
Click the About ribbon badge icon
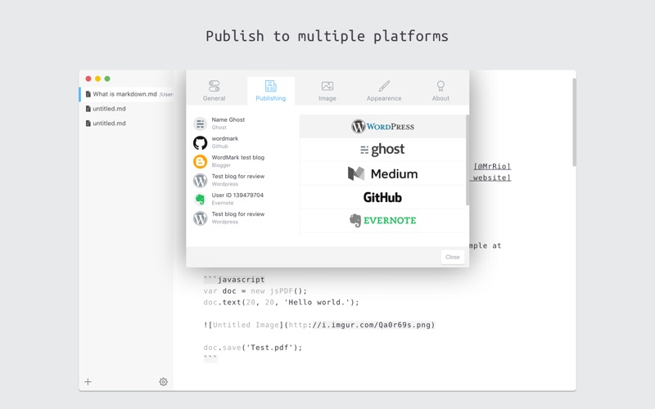[x=440, y=86]
